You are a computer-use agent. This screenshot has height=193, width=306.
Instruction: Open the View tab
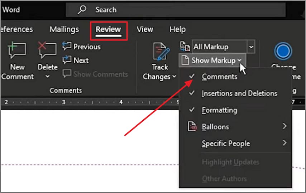tap(145, 29)
